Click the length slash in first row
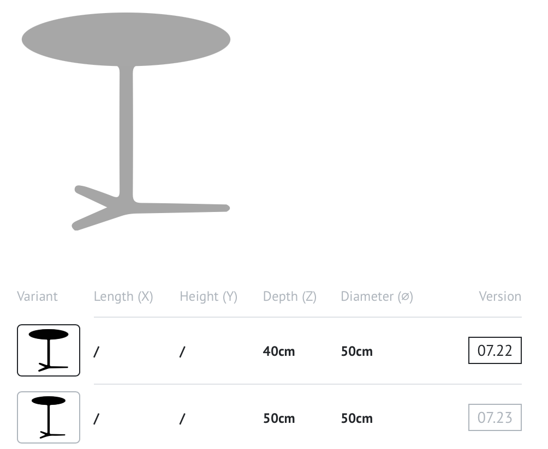This screenshot has width=548, height=449. coord(97,351)
